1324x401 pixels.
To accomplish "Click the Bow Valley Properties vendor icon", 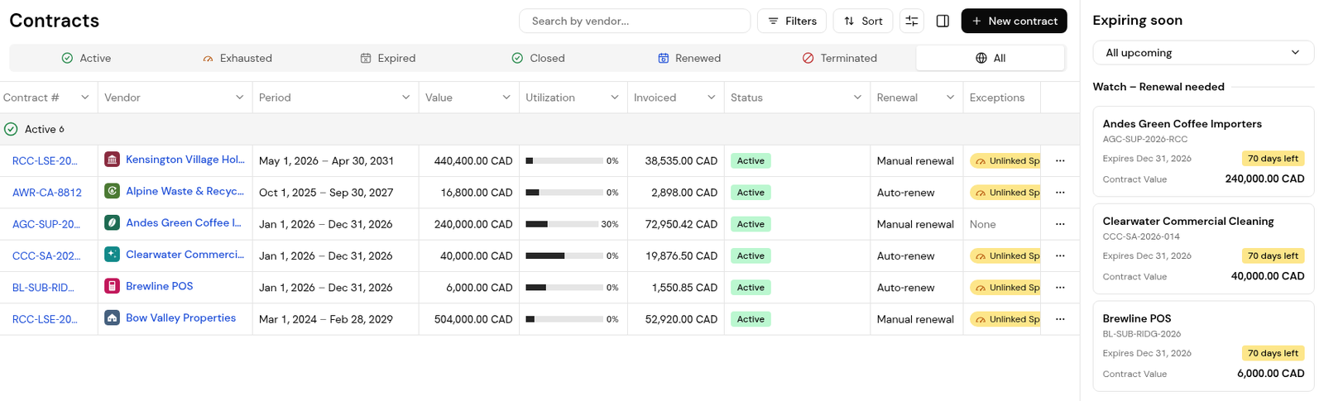I will [x=112, y=317].
